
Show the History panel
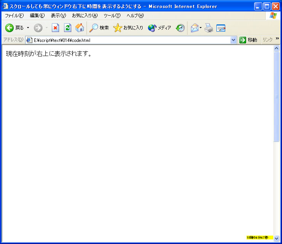coord(180,28)
